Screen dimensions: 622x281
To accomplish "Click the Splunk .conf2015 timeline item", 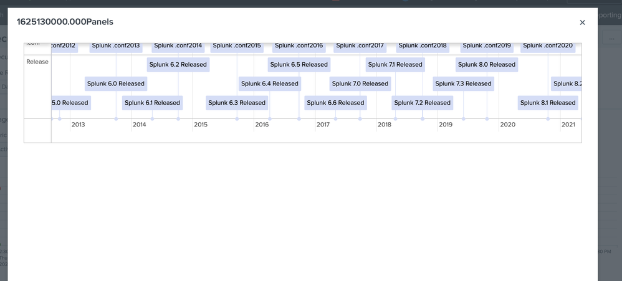I will 237,46.
